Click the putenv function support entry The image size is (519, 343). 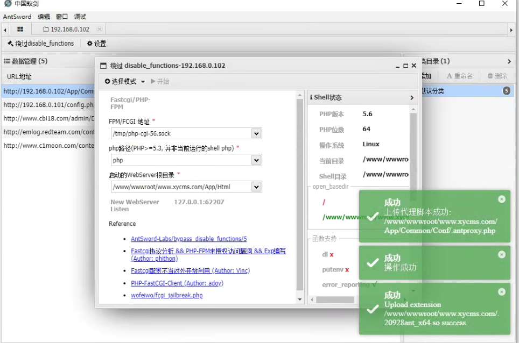pos(335,270)
